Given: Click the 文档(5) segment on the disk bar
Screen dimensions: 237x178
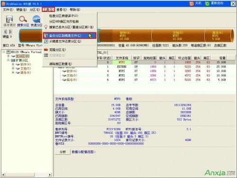Looking at the screenshot, I should click(x=178, y=36).
